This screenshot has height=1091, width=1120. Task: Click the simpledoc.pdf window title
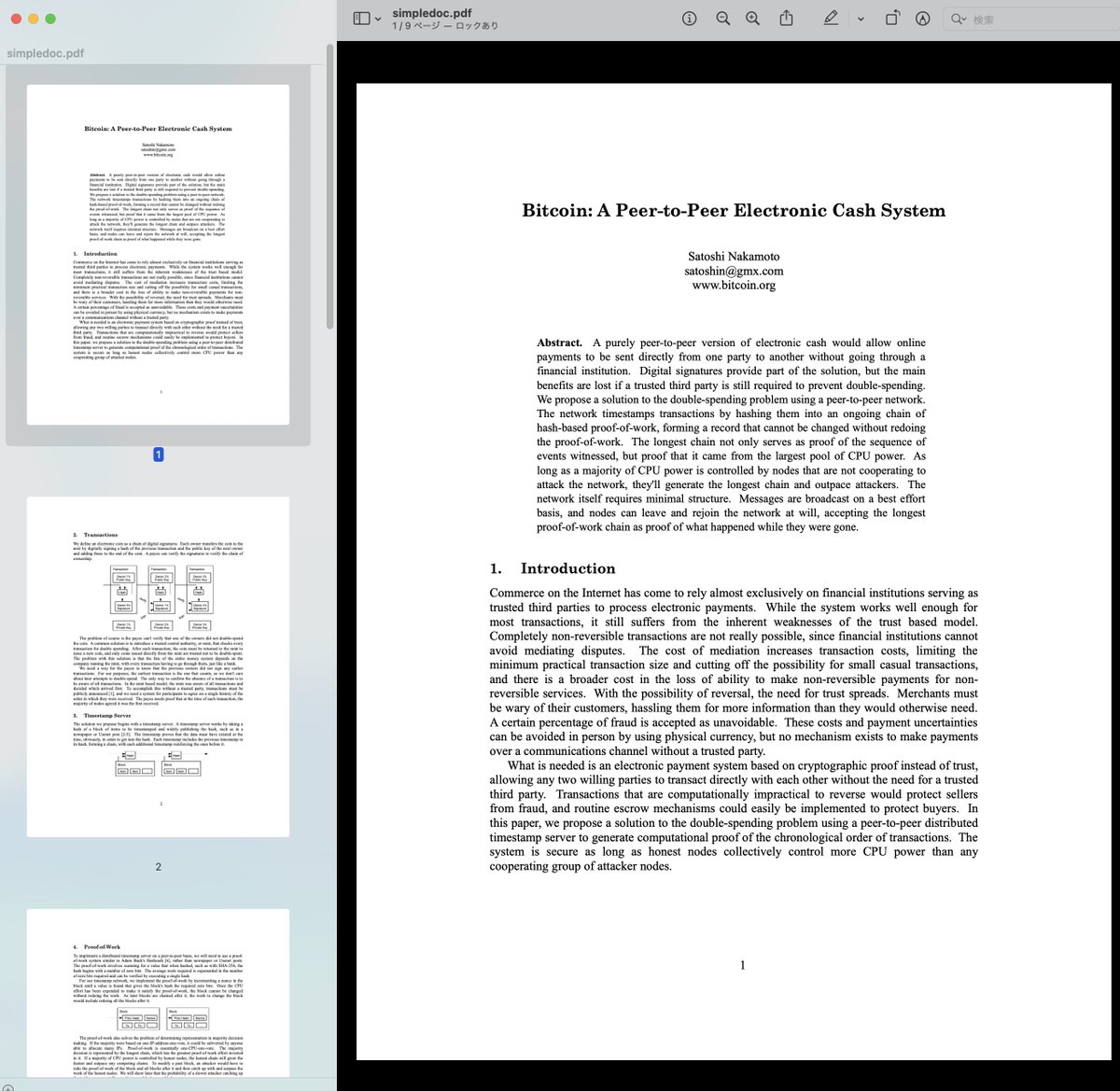tap(433, 12)
